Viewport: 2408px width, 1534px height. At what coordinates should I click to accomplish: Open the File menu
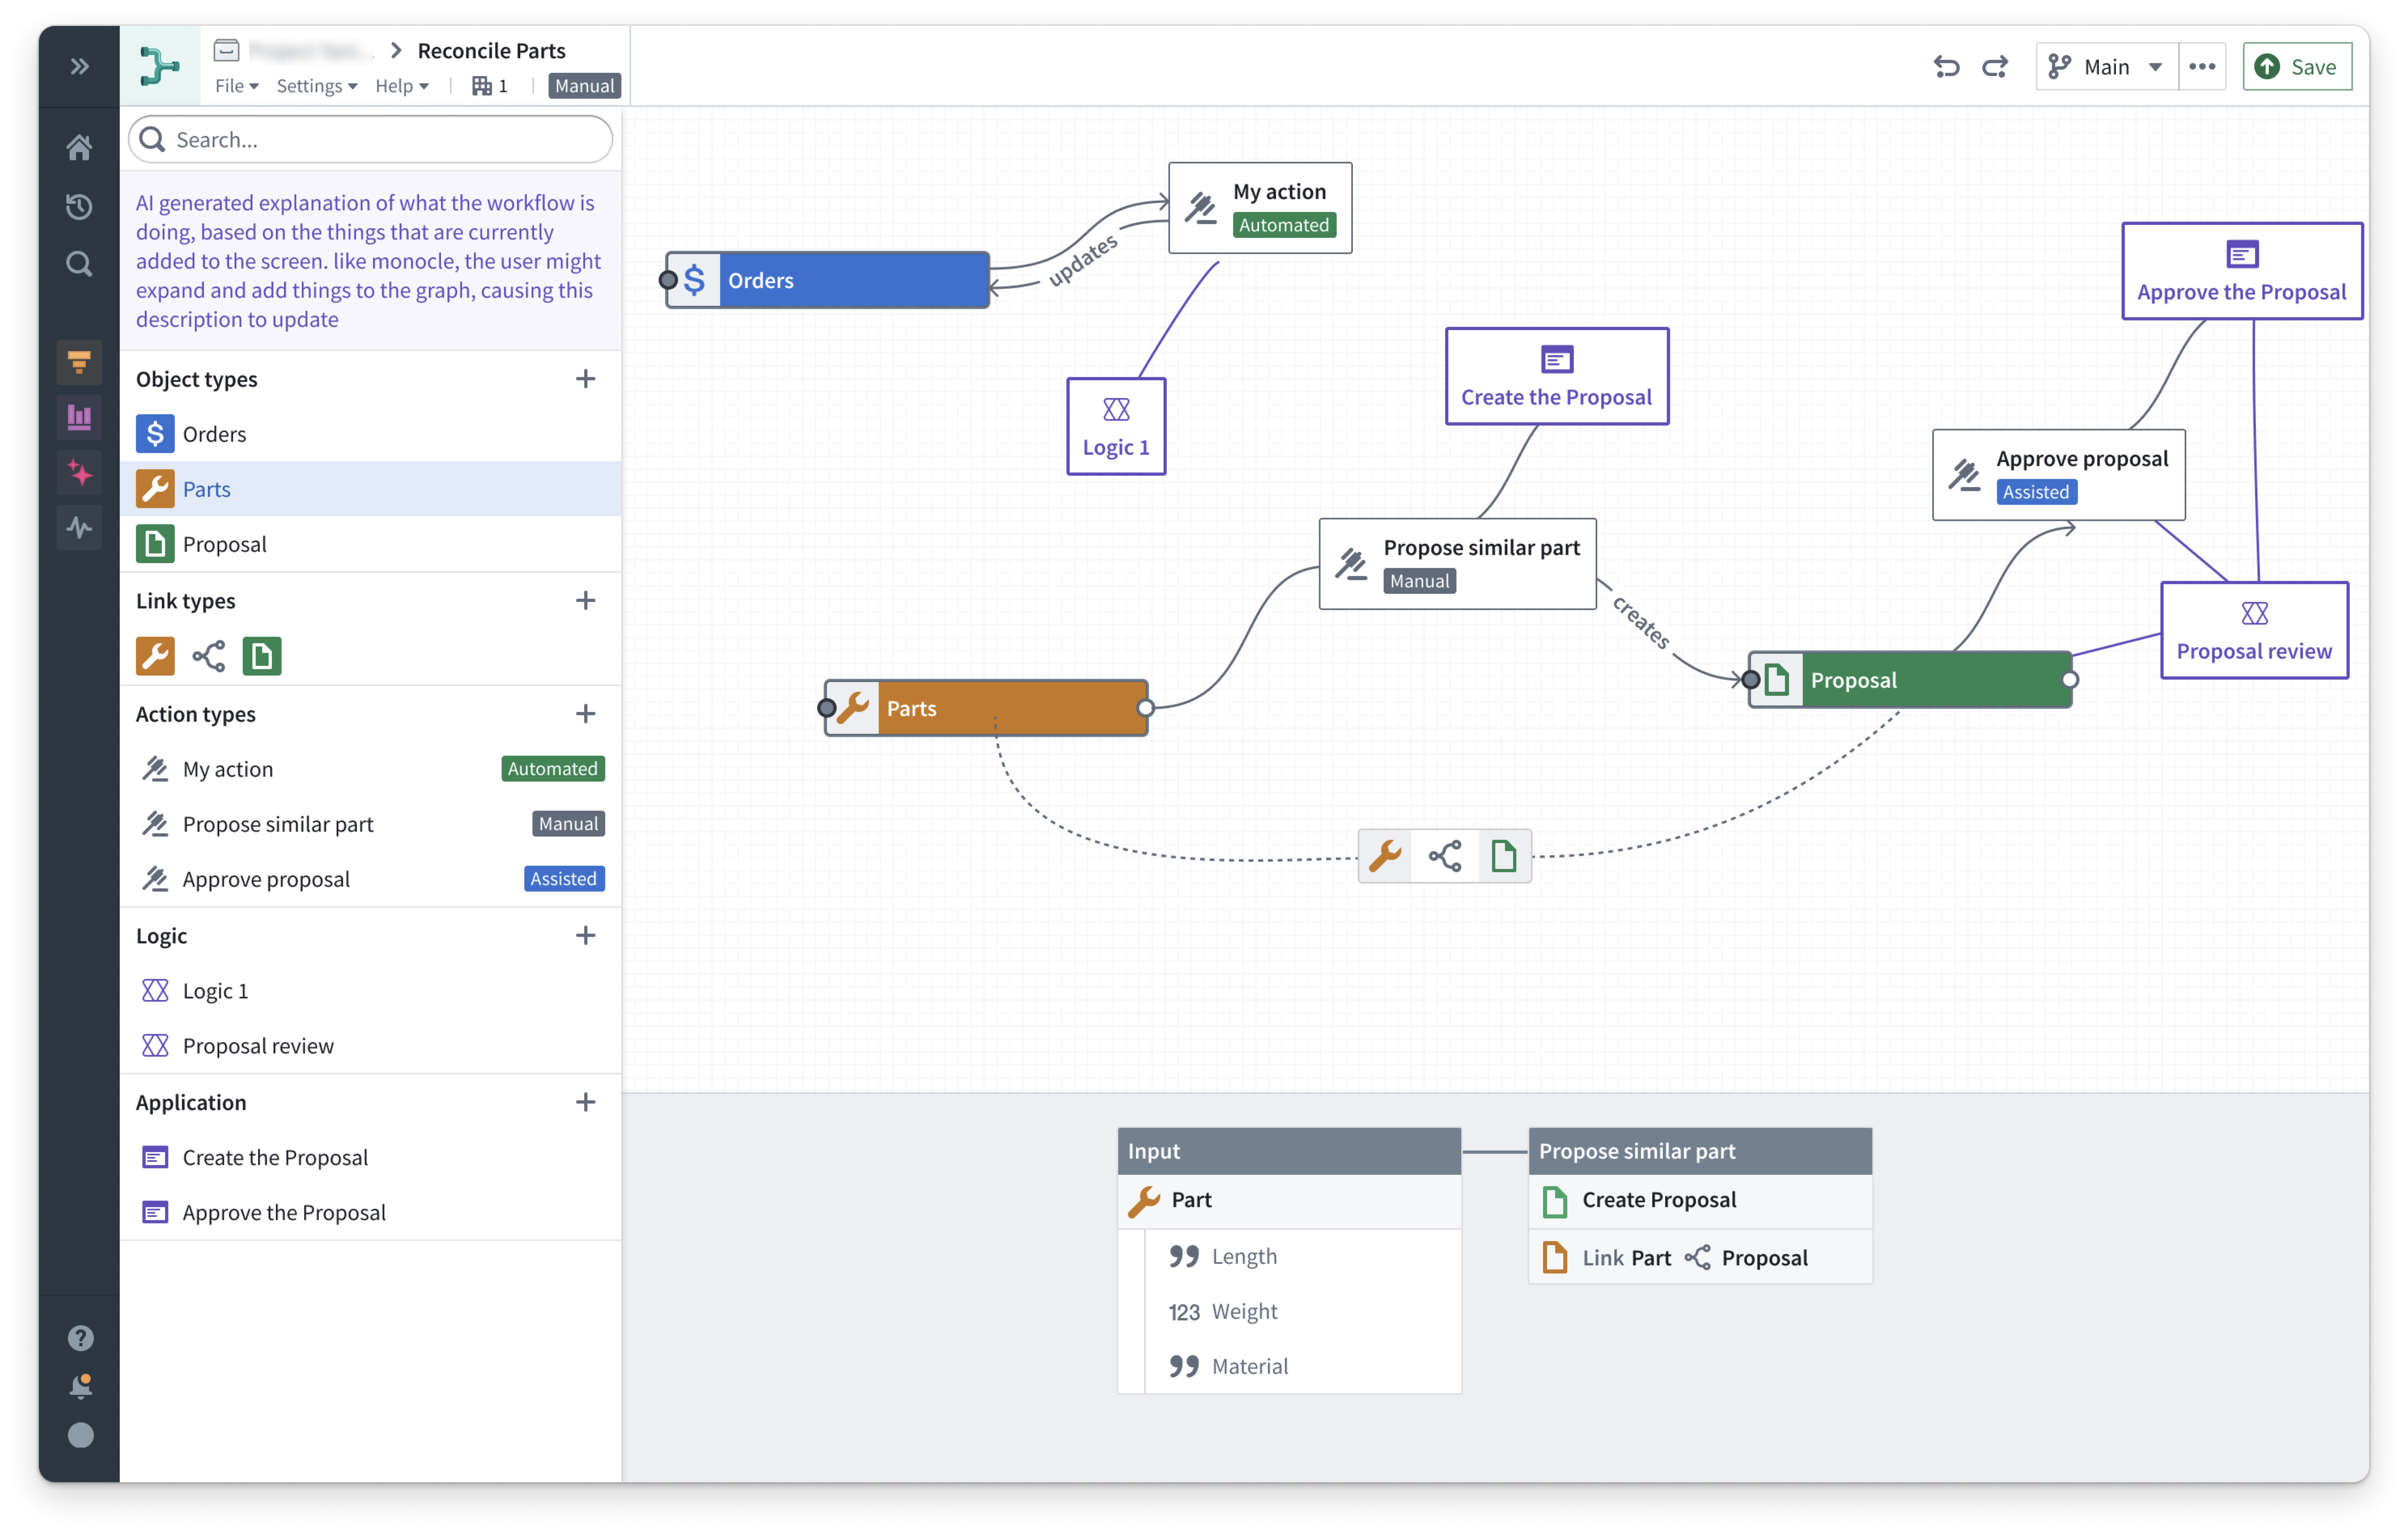pos(236,86)
